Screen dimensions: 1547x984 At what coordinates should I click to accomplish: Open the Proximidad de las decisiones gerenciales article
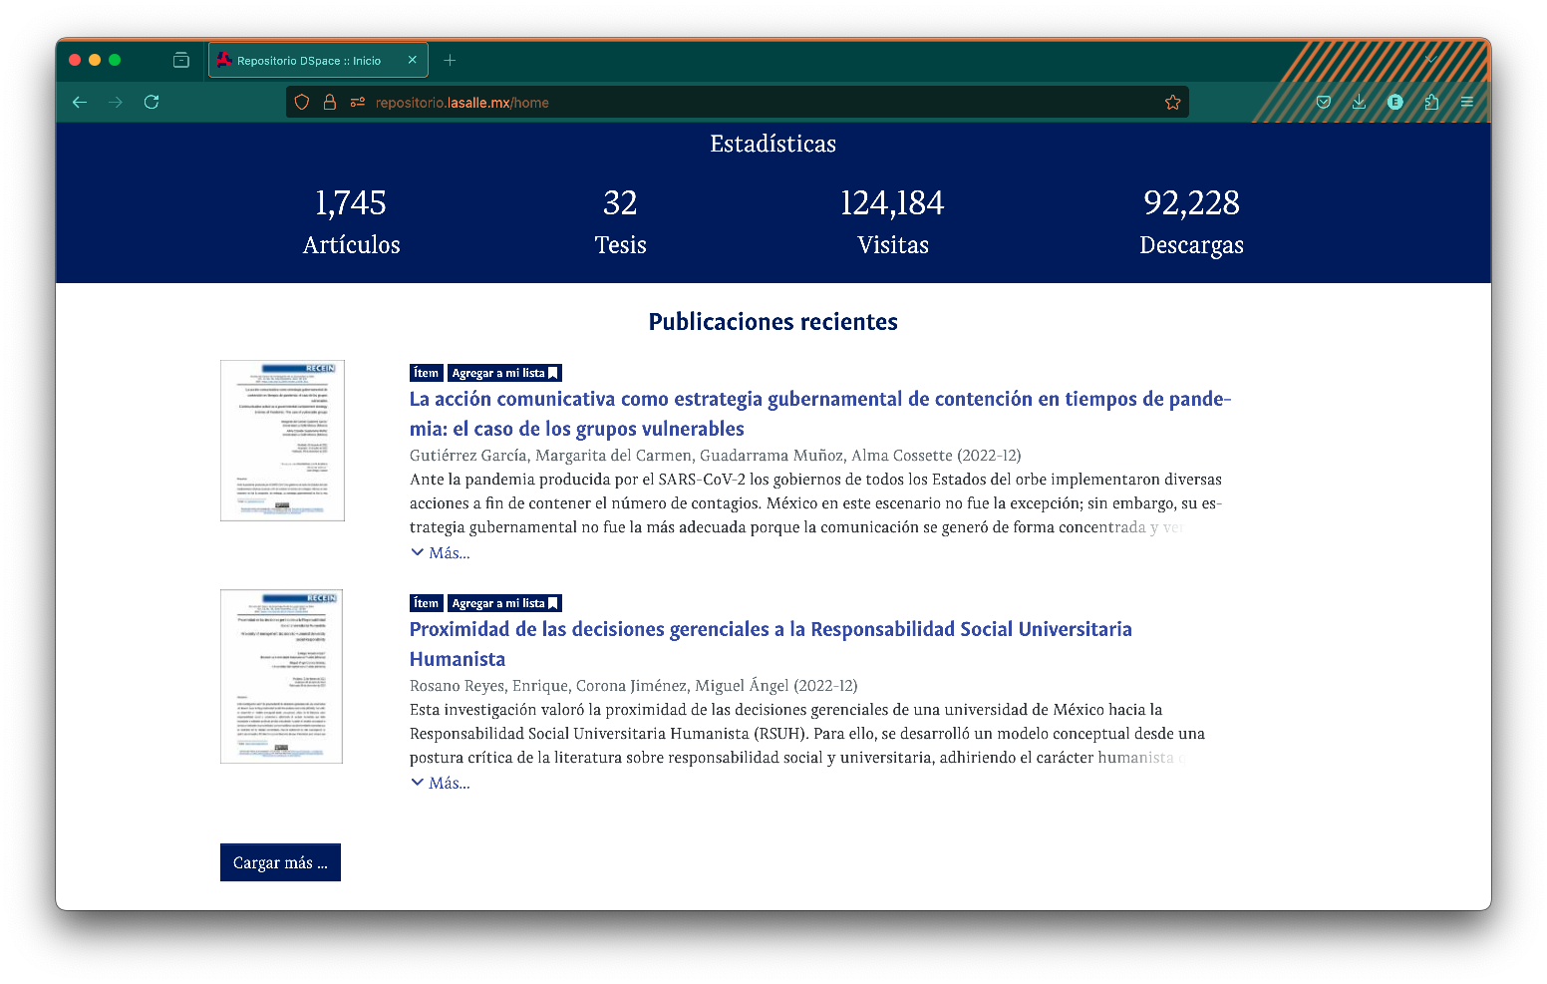pos(770,630)
